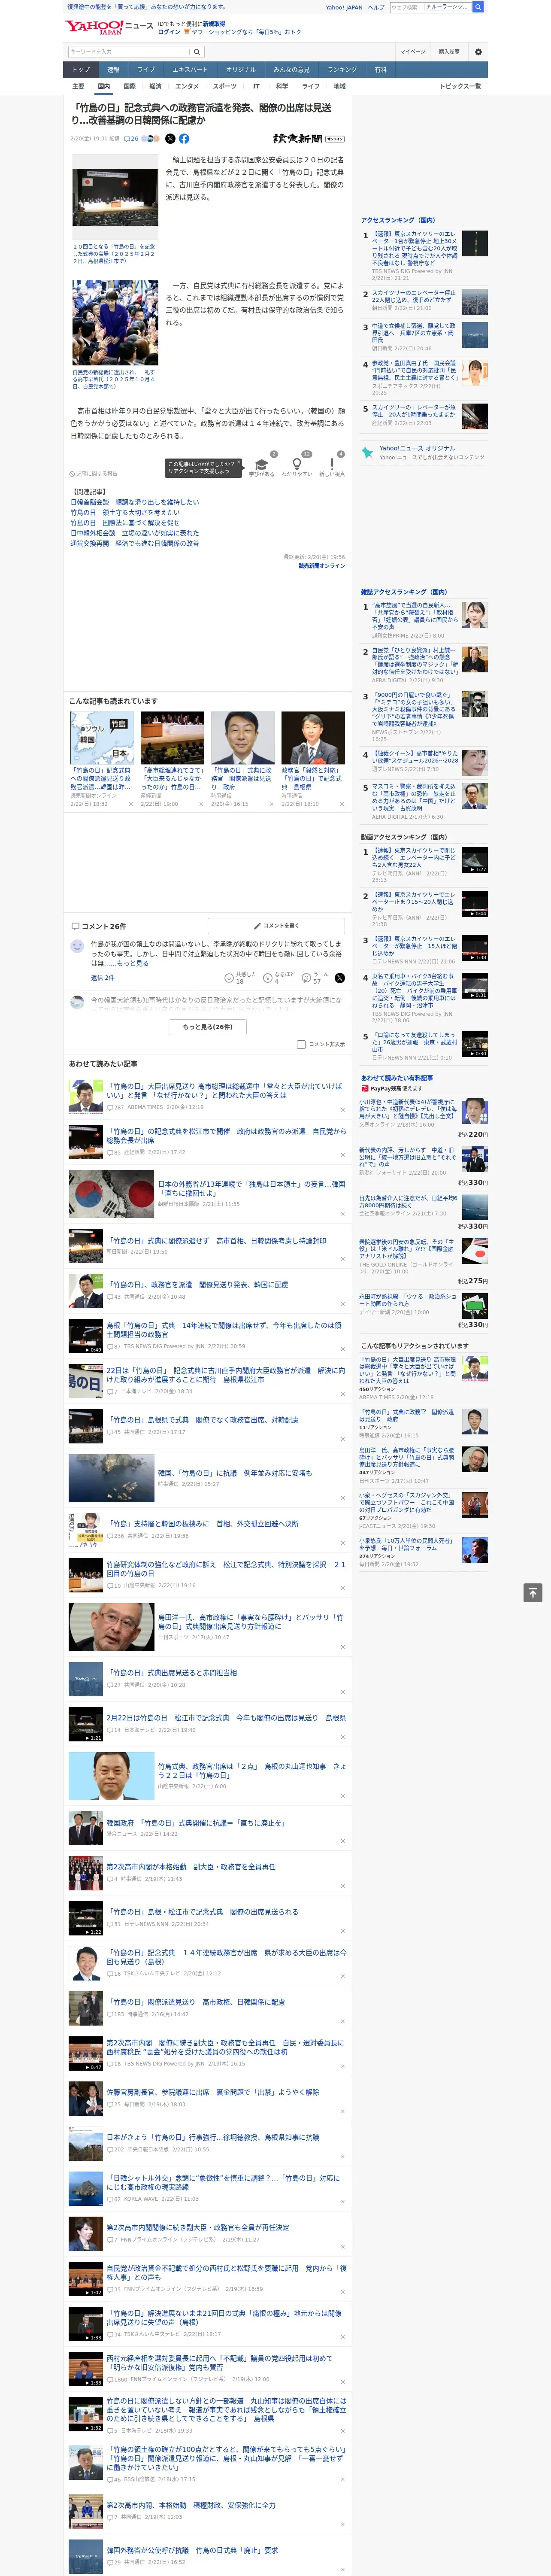This screenshot has height=2576, width=551.
Task: Open the ランキング tab
Action: coord(342,70)
